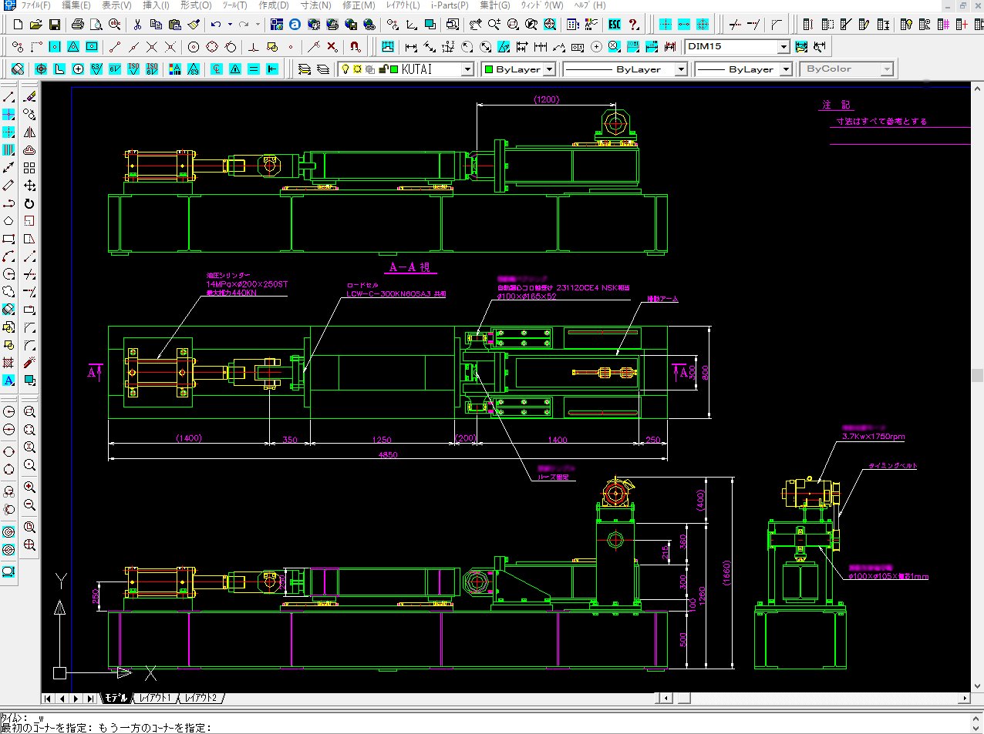The image size is (984, 734).
Task: Select the Mirror tool icon
Action: pyautogui.click(x=29, y=132)
